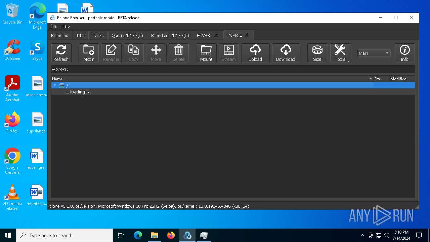Image resolution: width=430 pixels, height=242 pixels.
Task: Switch to the Scheduler tab
Action: point(170,35)
